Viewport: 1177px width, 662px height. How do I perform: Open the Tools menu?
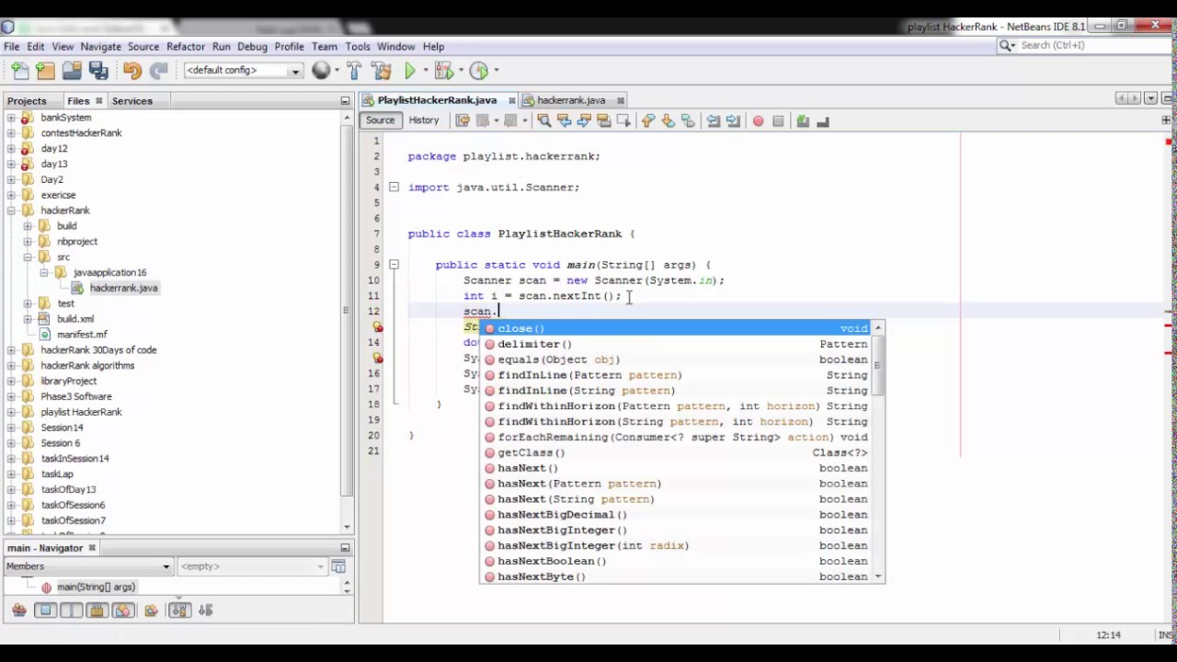coord(358,46)
